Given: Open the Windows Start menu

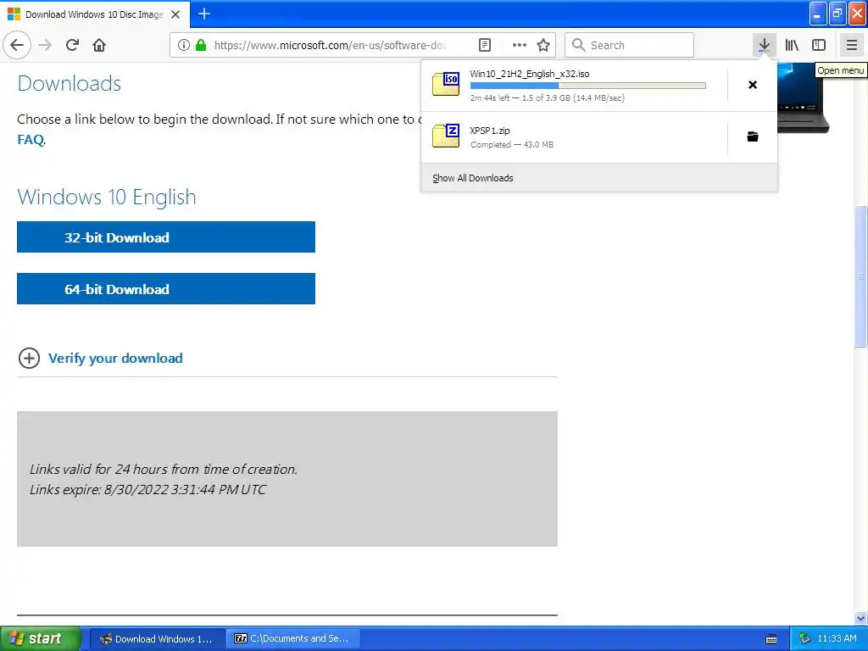Looking at the screenshot, I should pos(41,638).
